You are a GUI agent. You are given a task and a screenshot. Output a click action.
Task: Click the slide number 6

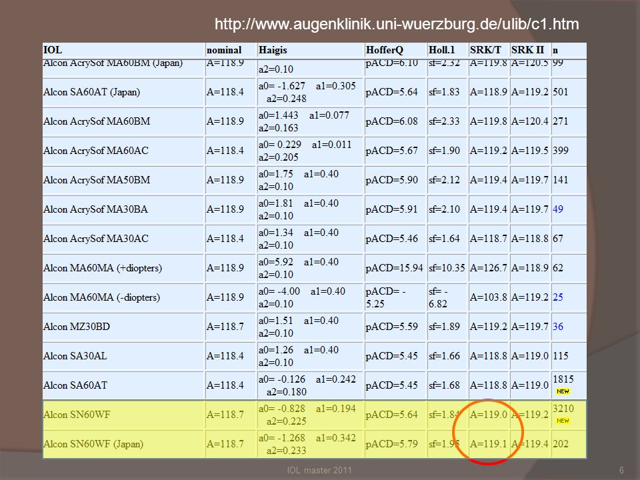[x=621, y=470]
